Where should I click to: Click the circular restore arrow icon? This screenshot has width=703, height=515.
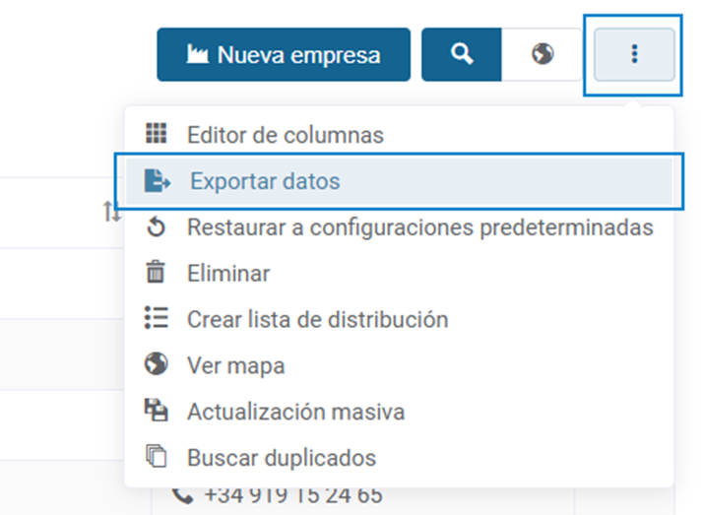tap(156, 226)
